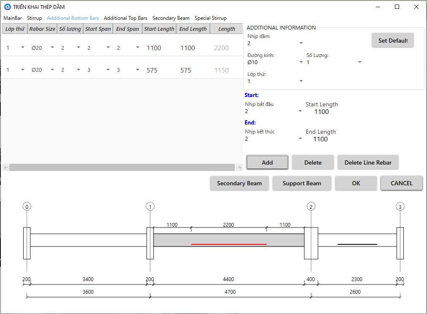Click the axis bubble labeled 1

pyautogui.click(x=150, y=206)
